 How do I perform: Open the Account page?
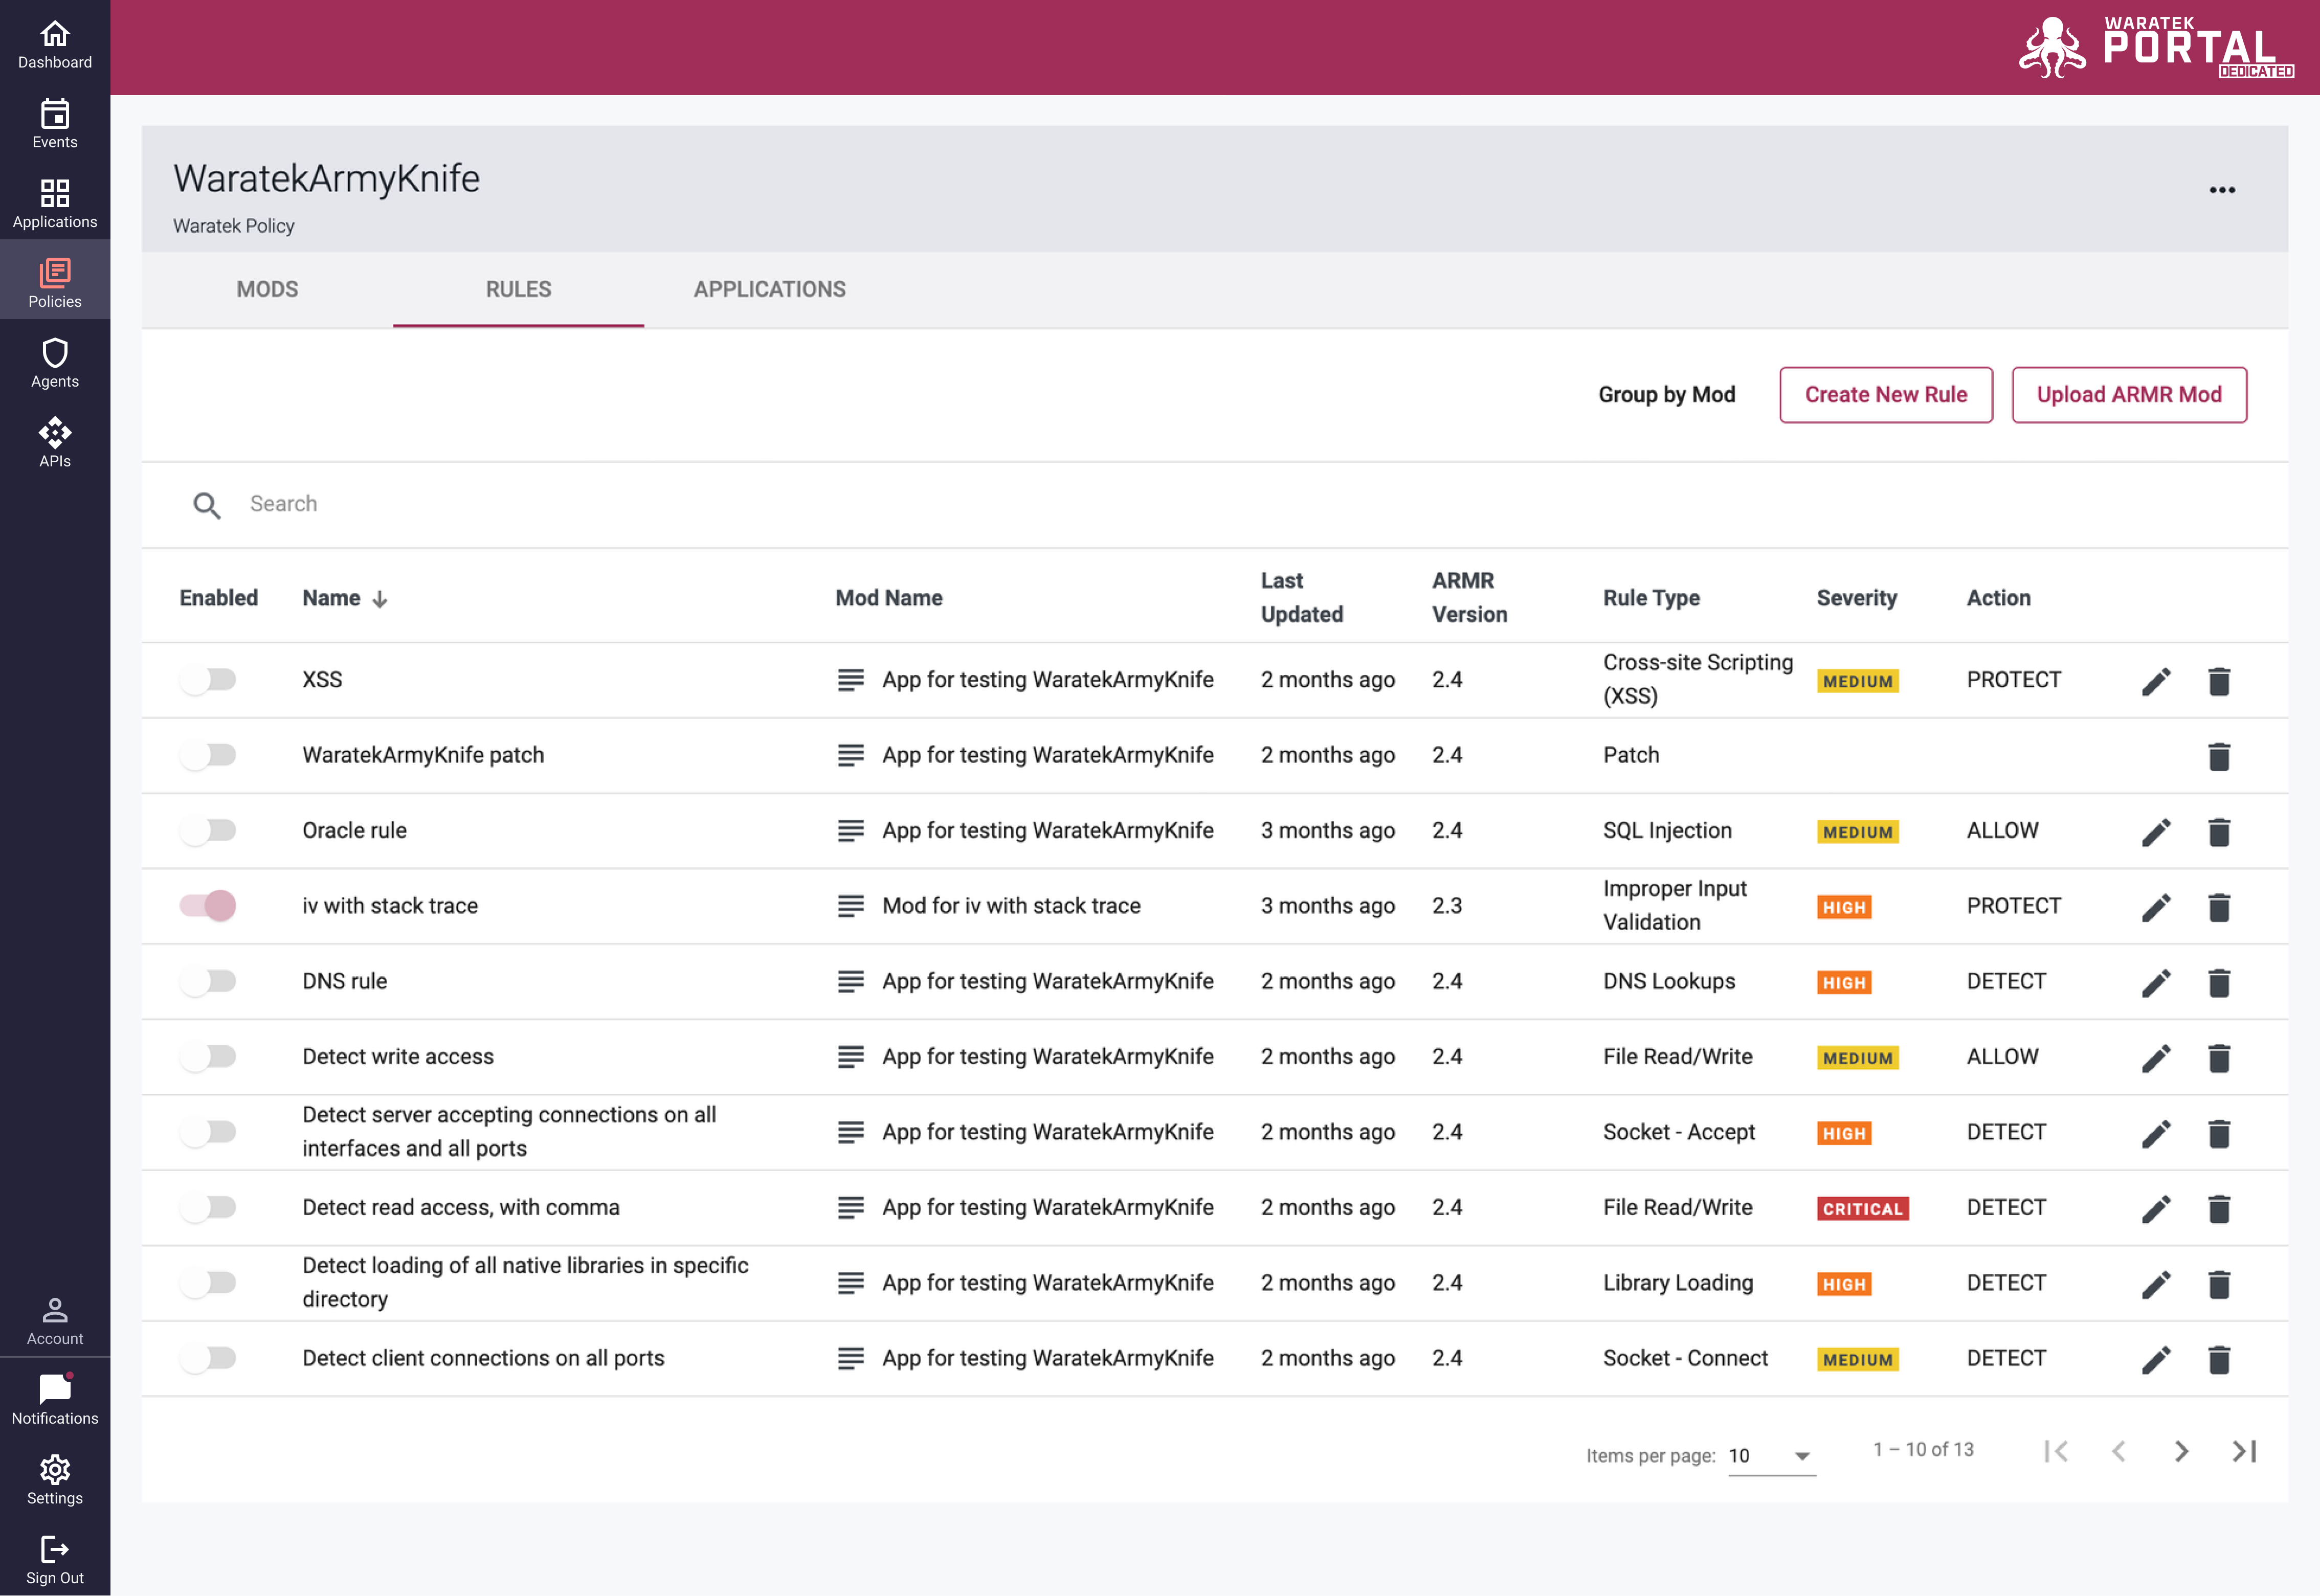point(55,1321)
